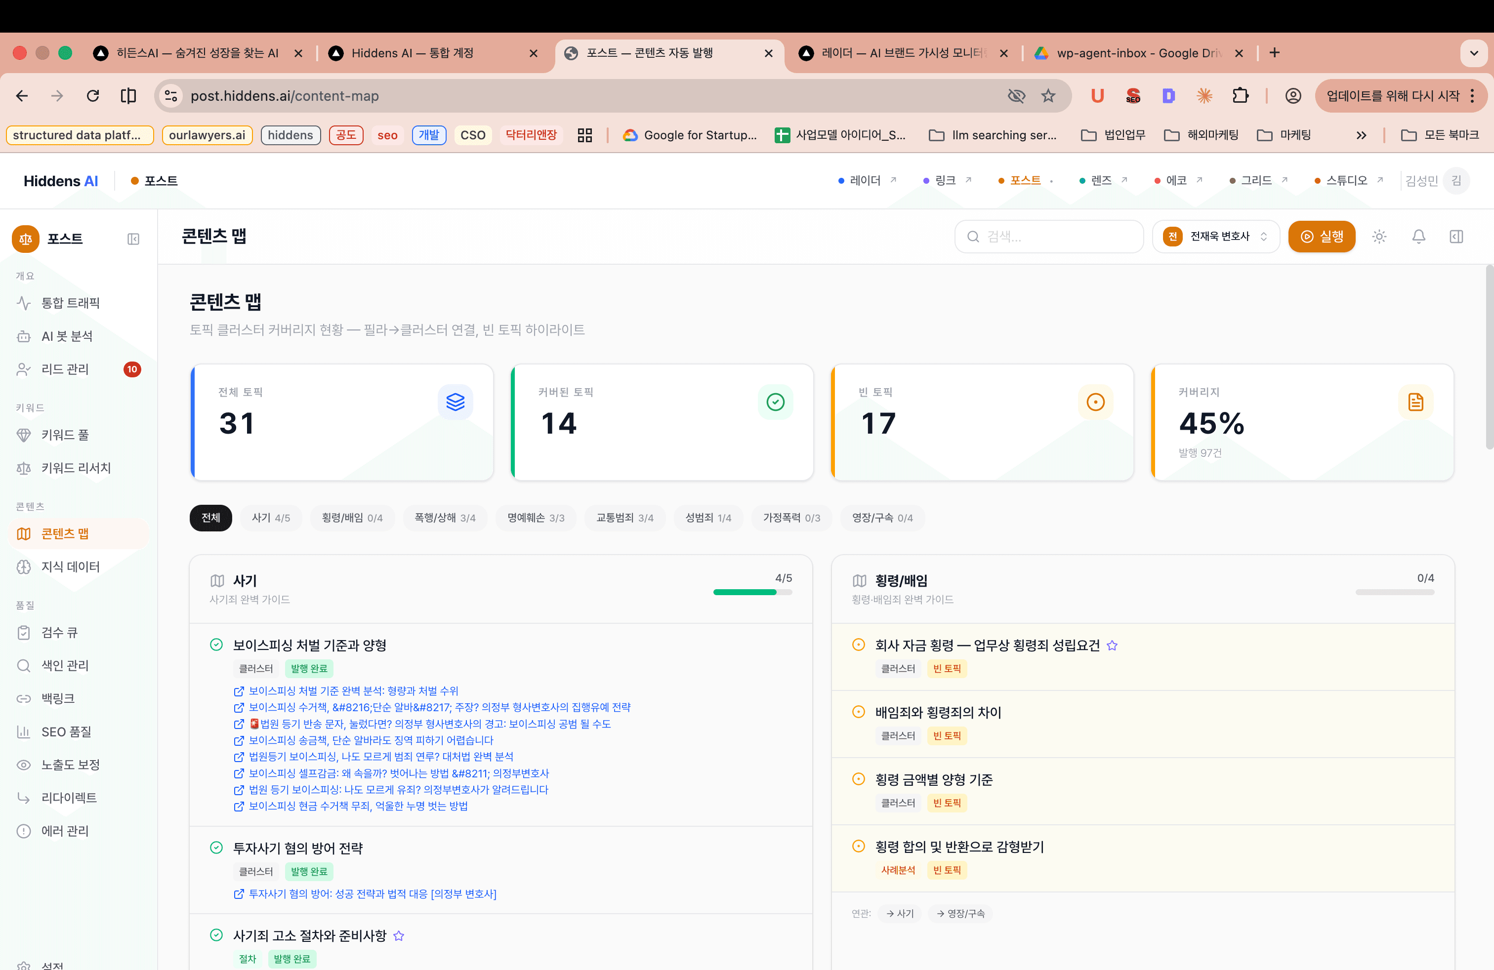The image size is (1494, 970).
Task: Bookmark this page with star icon
Action: pyautogui.click(x=1048, y=96)
